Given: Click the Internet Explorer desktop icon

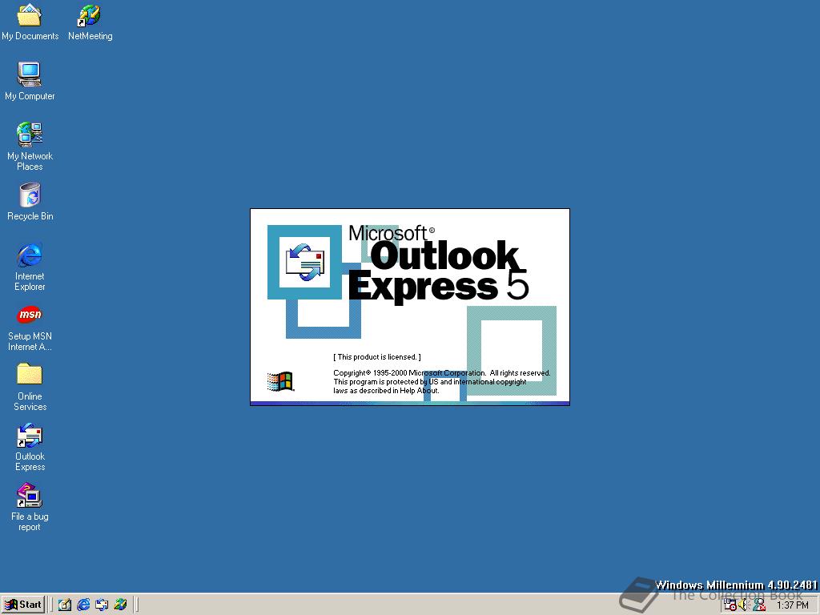Looking at the screenshot, I should (30, 266).
